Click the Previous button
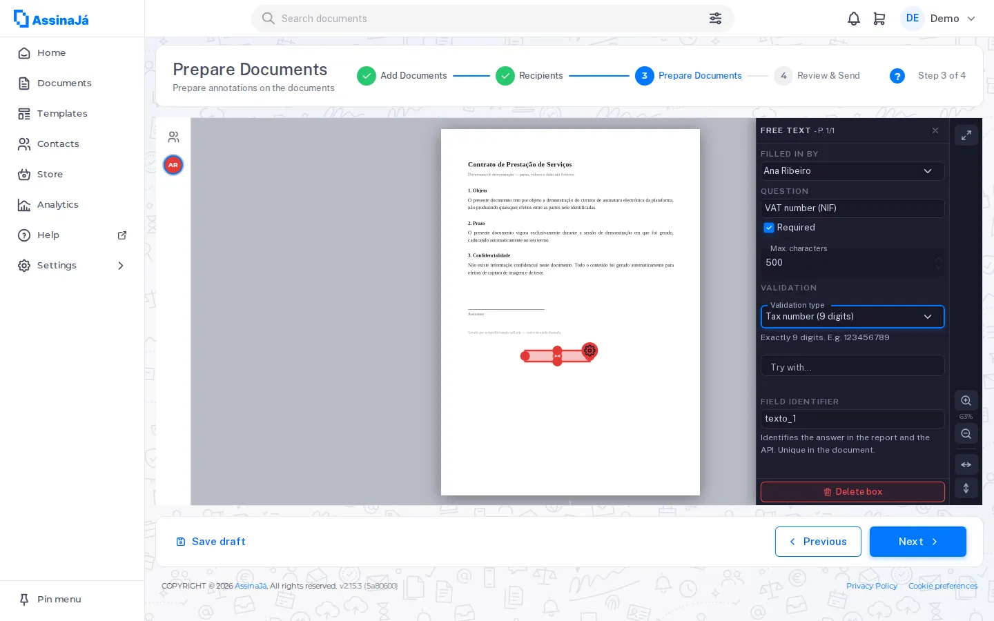The width and height of the screenshot is (994, 621). (818, 542)
